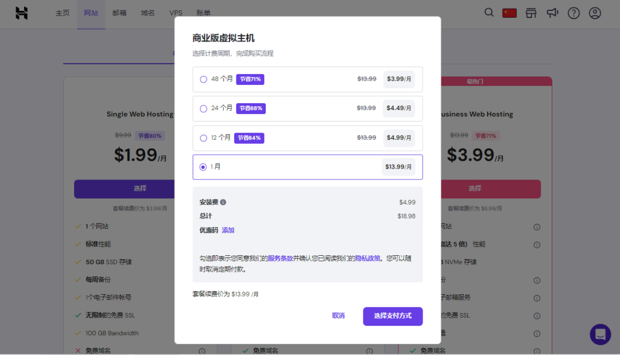This screenshot has width=620, height=355.
Task: Click 添加 to add a coupon code
Action: pyautogui.click(x=228, y=231)
